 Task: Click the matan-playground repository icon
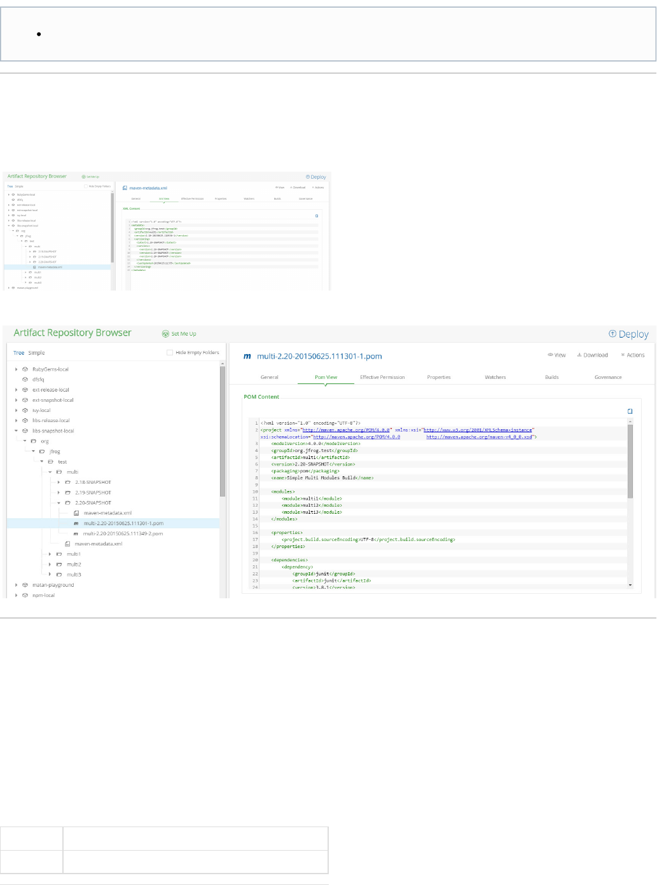point(25,585)
